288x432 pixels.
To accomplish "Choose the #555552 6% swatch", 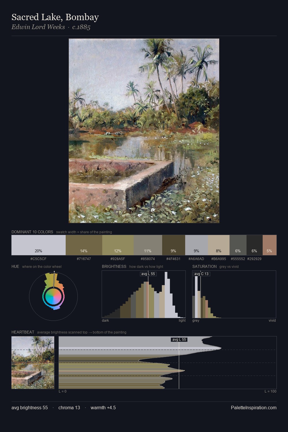I will tap(238, 245).
